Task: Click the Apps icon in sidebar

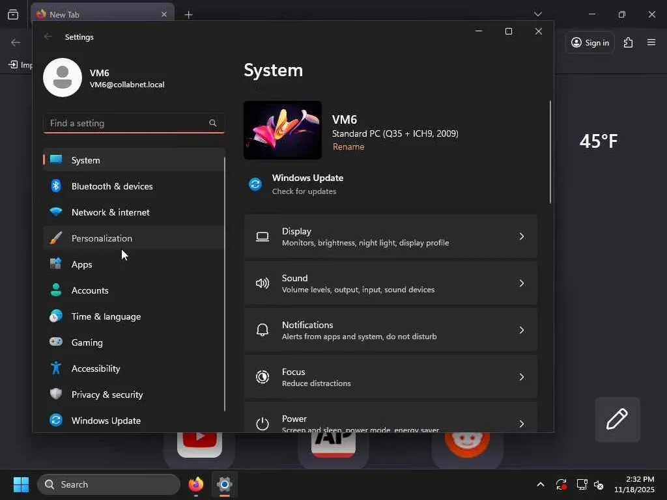Action: click(x=56, y=264)
